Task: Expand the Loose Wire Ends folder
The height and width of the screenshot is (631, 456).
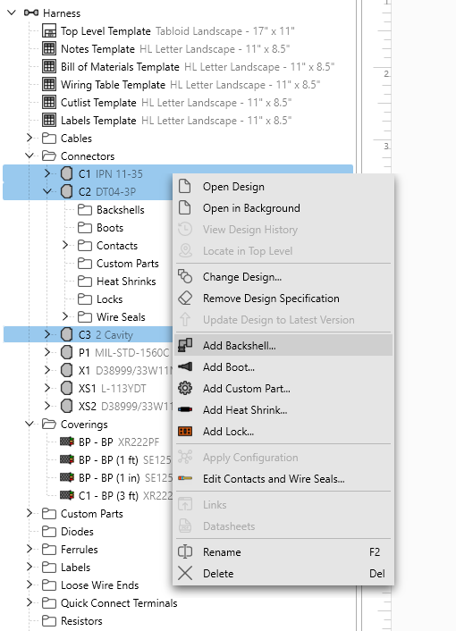Action: [30, 585]
